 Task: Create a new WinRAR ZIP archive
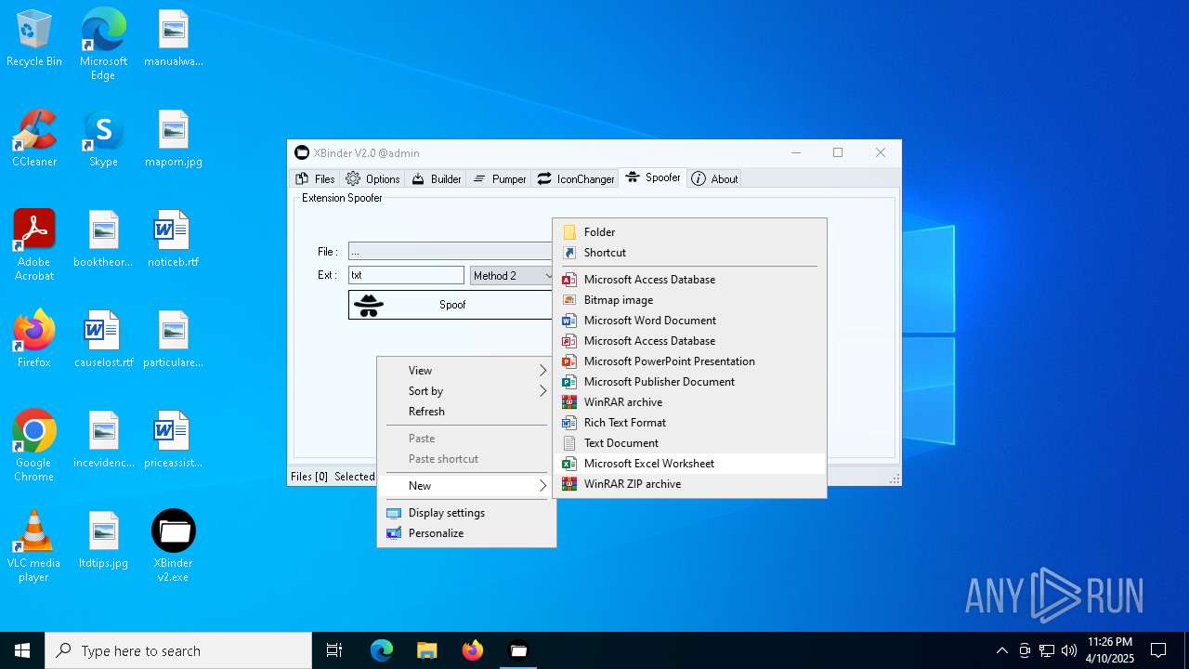[x=689, y=483]
